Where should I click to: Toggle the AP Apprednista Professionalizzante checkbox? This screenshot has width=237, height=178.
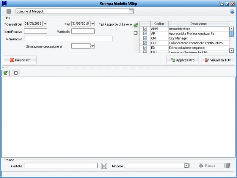[145, 33]
